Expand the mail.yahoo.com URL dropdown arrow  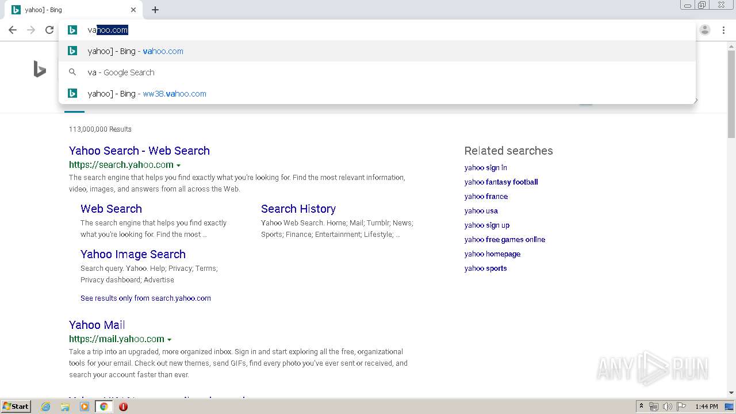pos(169,340)
